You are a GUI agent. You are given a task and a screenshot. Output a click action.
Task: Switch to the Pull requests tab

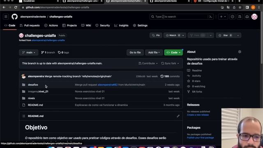point(30,25)
